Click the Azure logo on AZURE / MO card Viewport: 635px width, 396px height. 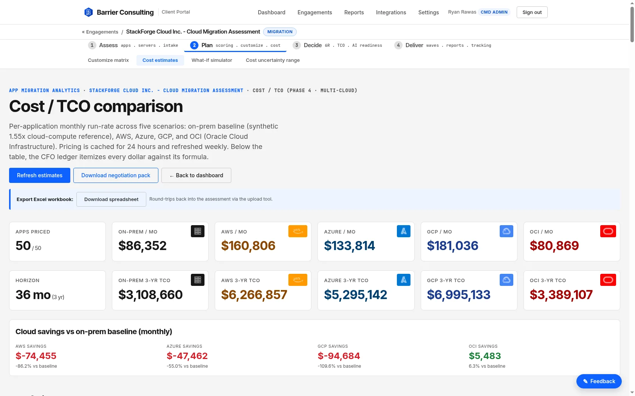[x=404, y=231]
